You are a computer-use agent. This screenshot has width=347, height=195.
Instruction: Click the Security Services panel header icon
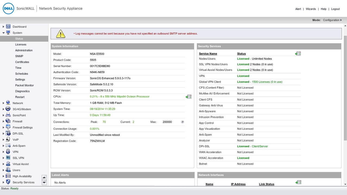(298, 54)
